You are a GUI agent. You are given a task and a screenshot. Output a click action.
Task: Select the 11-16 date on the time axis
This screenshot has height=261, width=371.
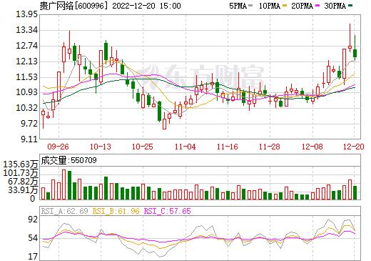pyautogui.click(x=228, y=147)
